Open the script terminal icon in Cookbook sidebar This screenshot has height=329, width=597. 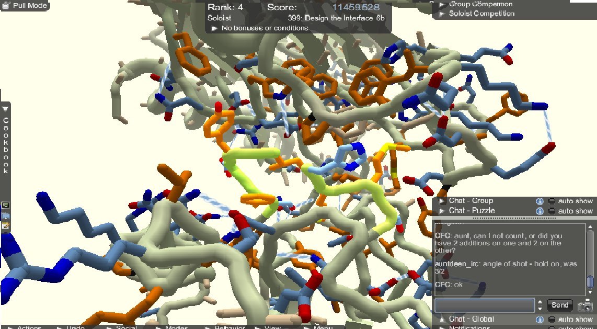click(6, 206)
